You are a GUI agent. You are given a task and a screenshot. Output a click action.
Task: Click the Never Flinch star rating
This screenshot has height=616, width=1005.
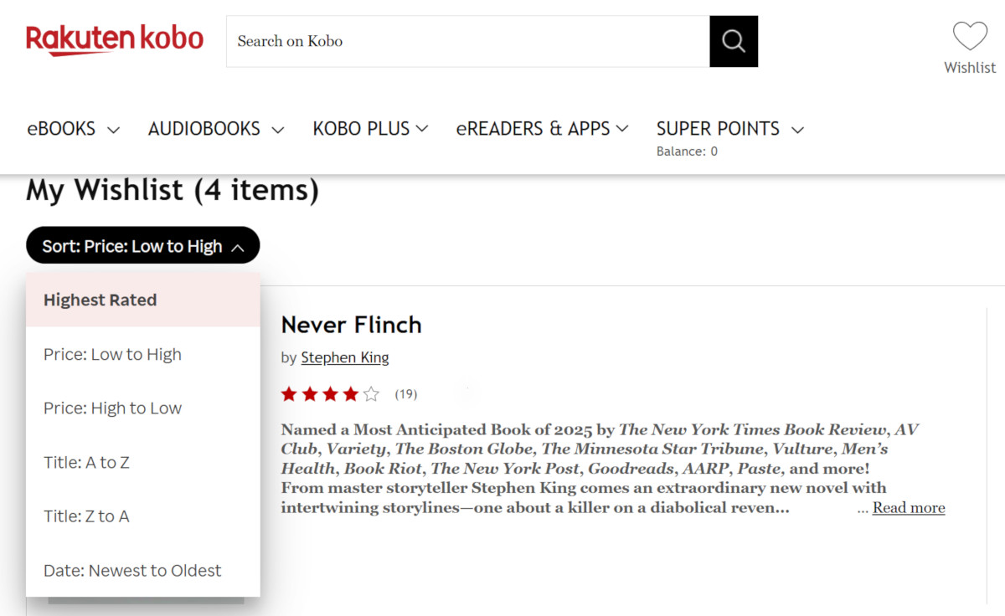coord(330,394)
